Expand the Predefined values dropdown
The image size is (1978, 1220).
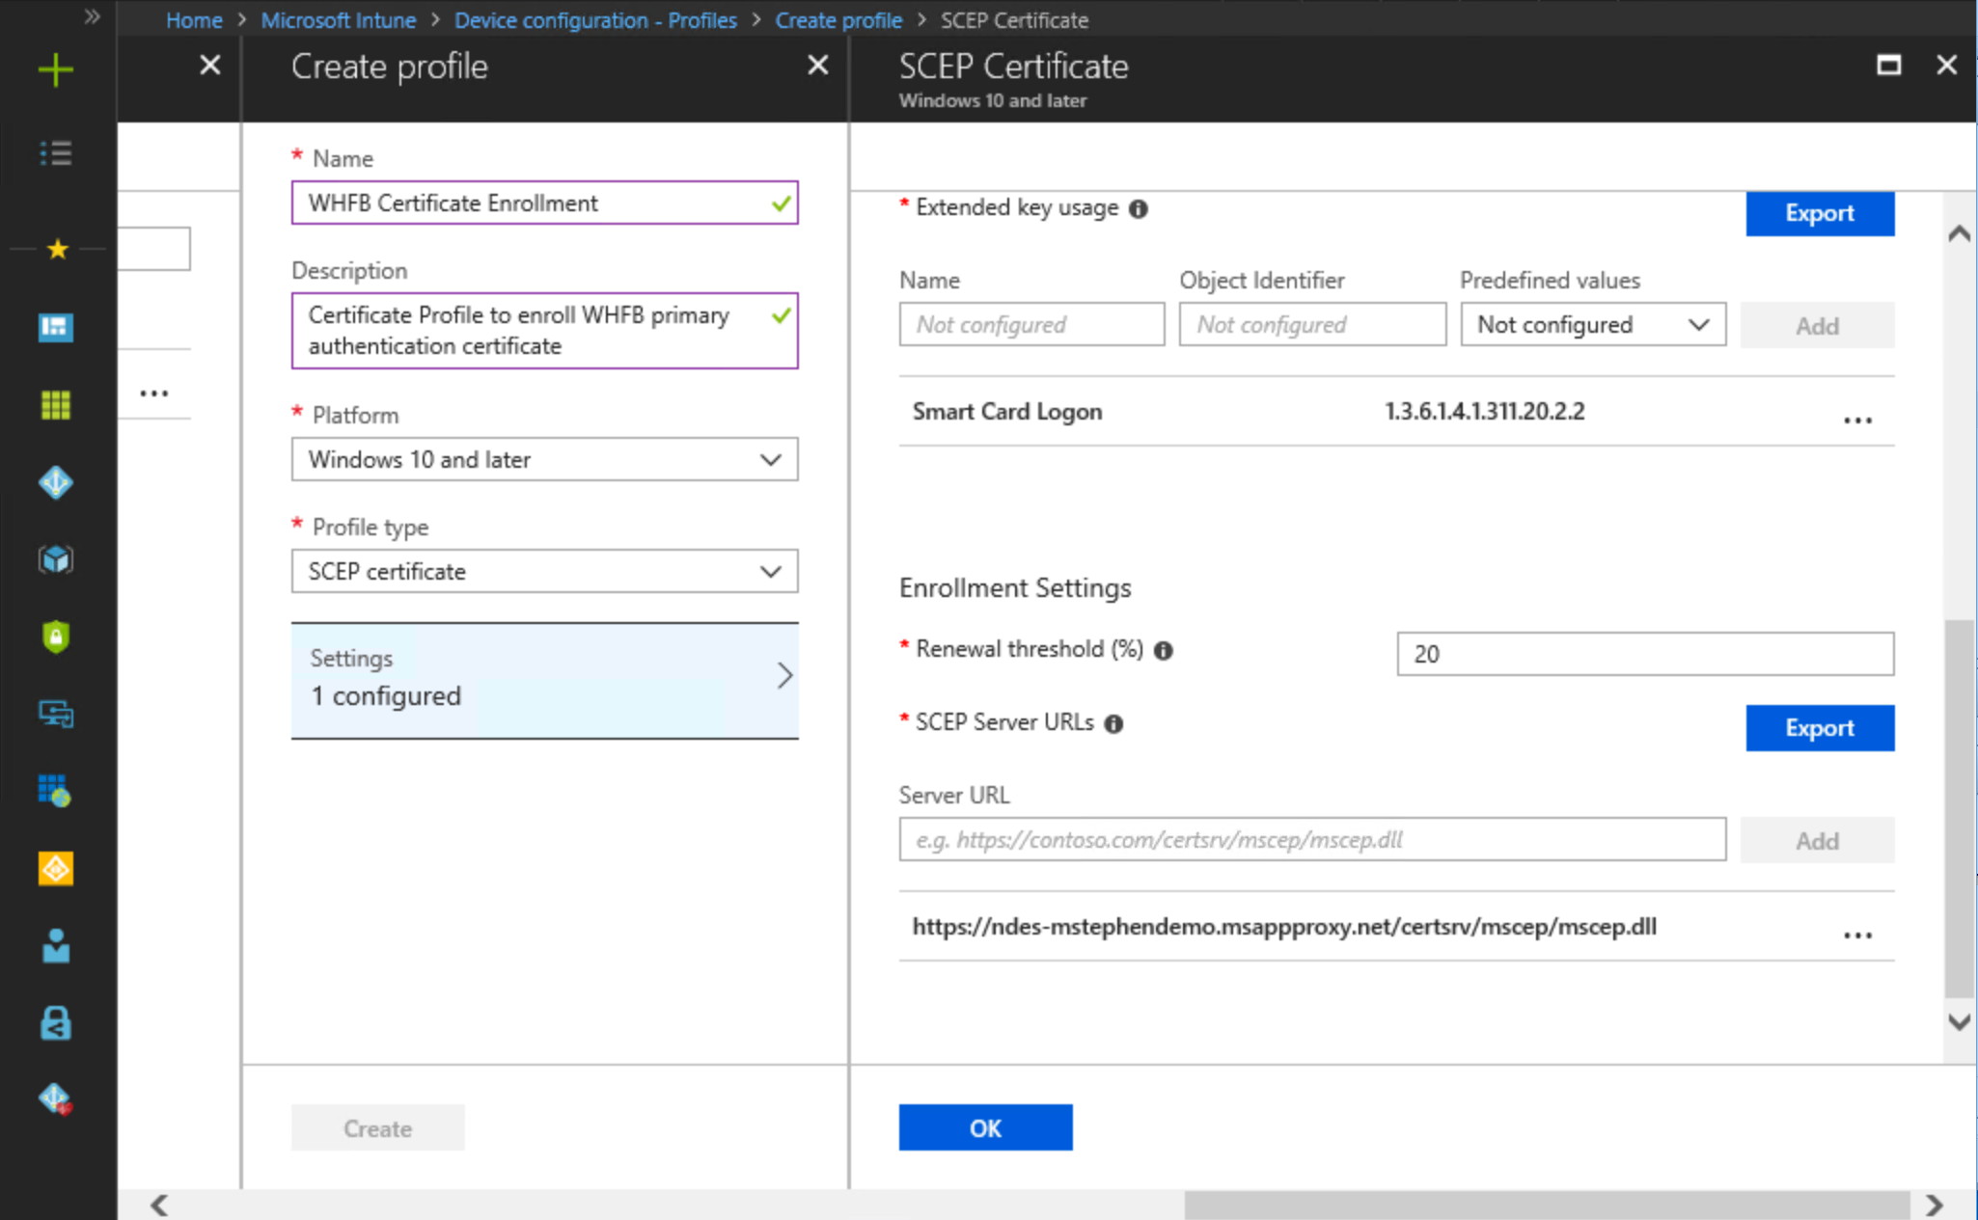pos(1592,325)
